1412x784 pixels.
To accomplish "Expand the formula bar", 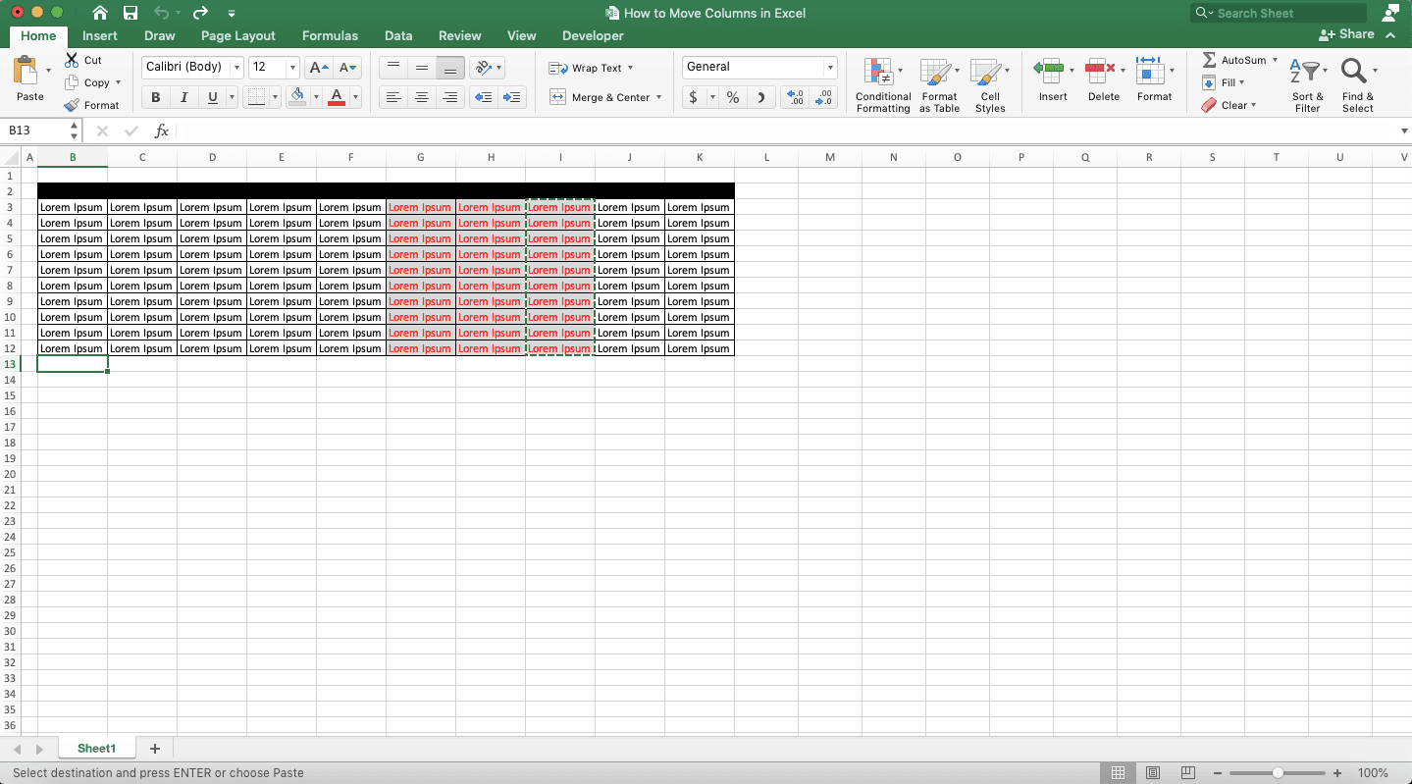I will click(1403, 131).
